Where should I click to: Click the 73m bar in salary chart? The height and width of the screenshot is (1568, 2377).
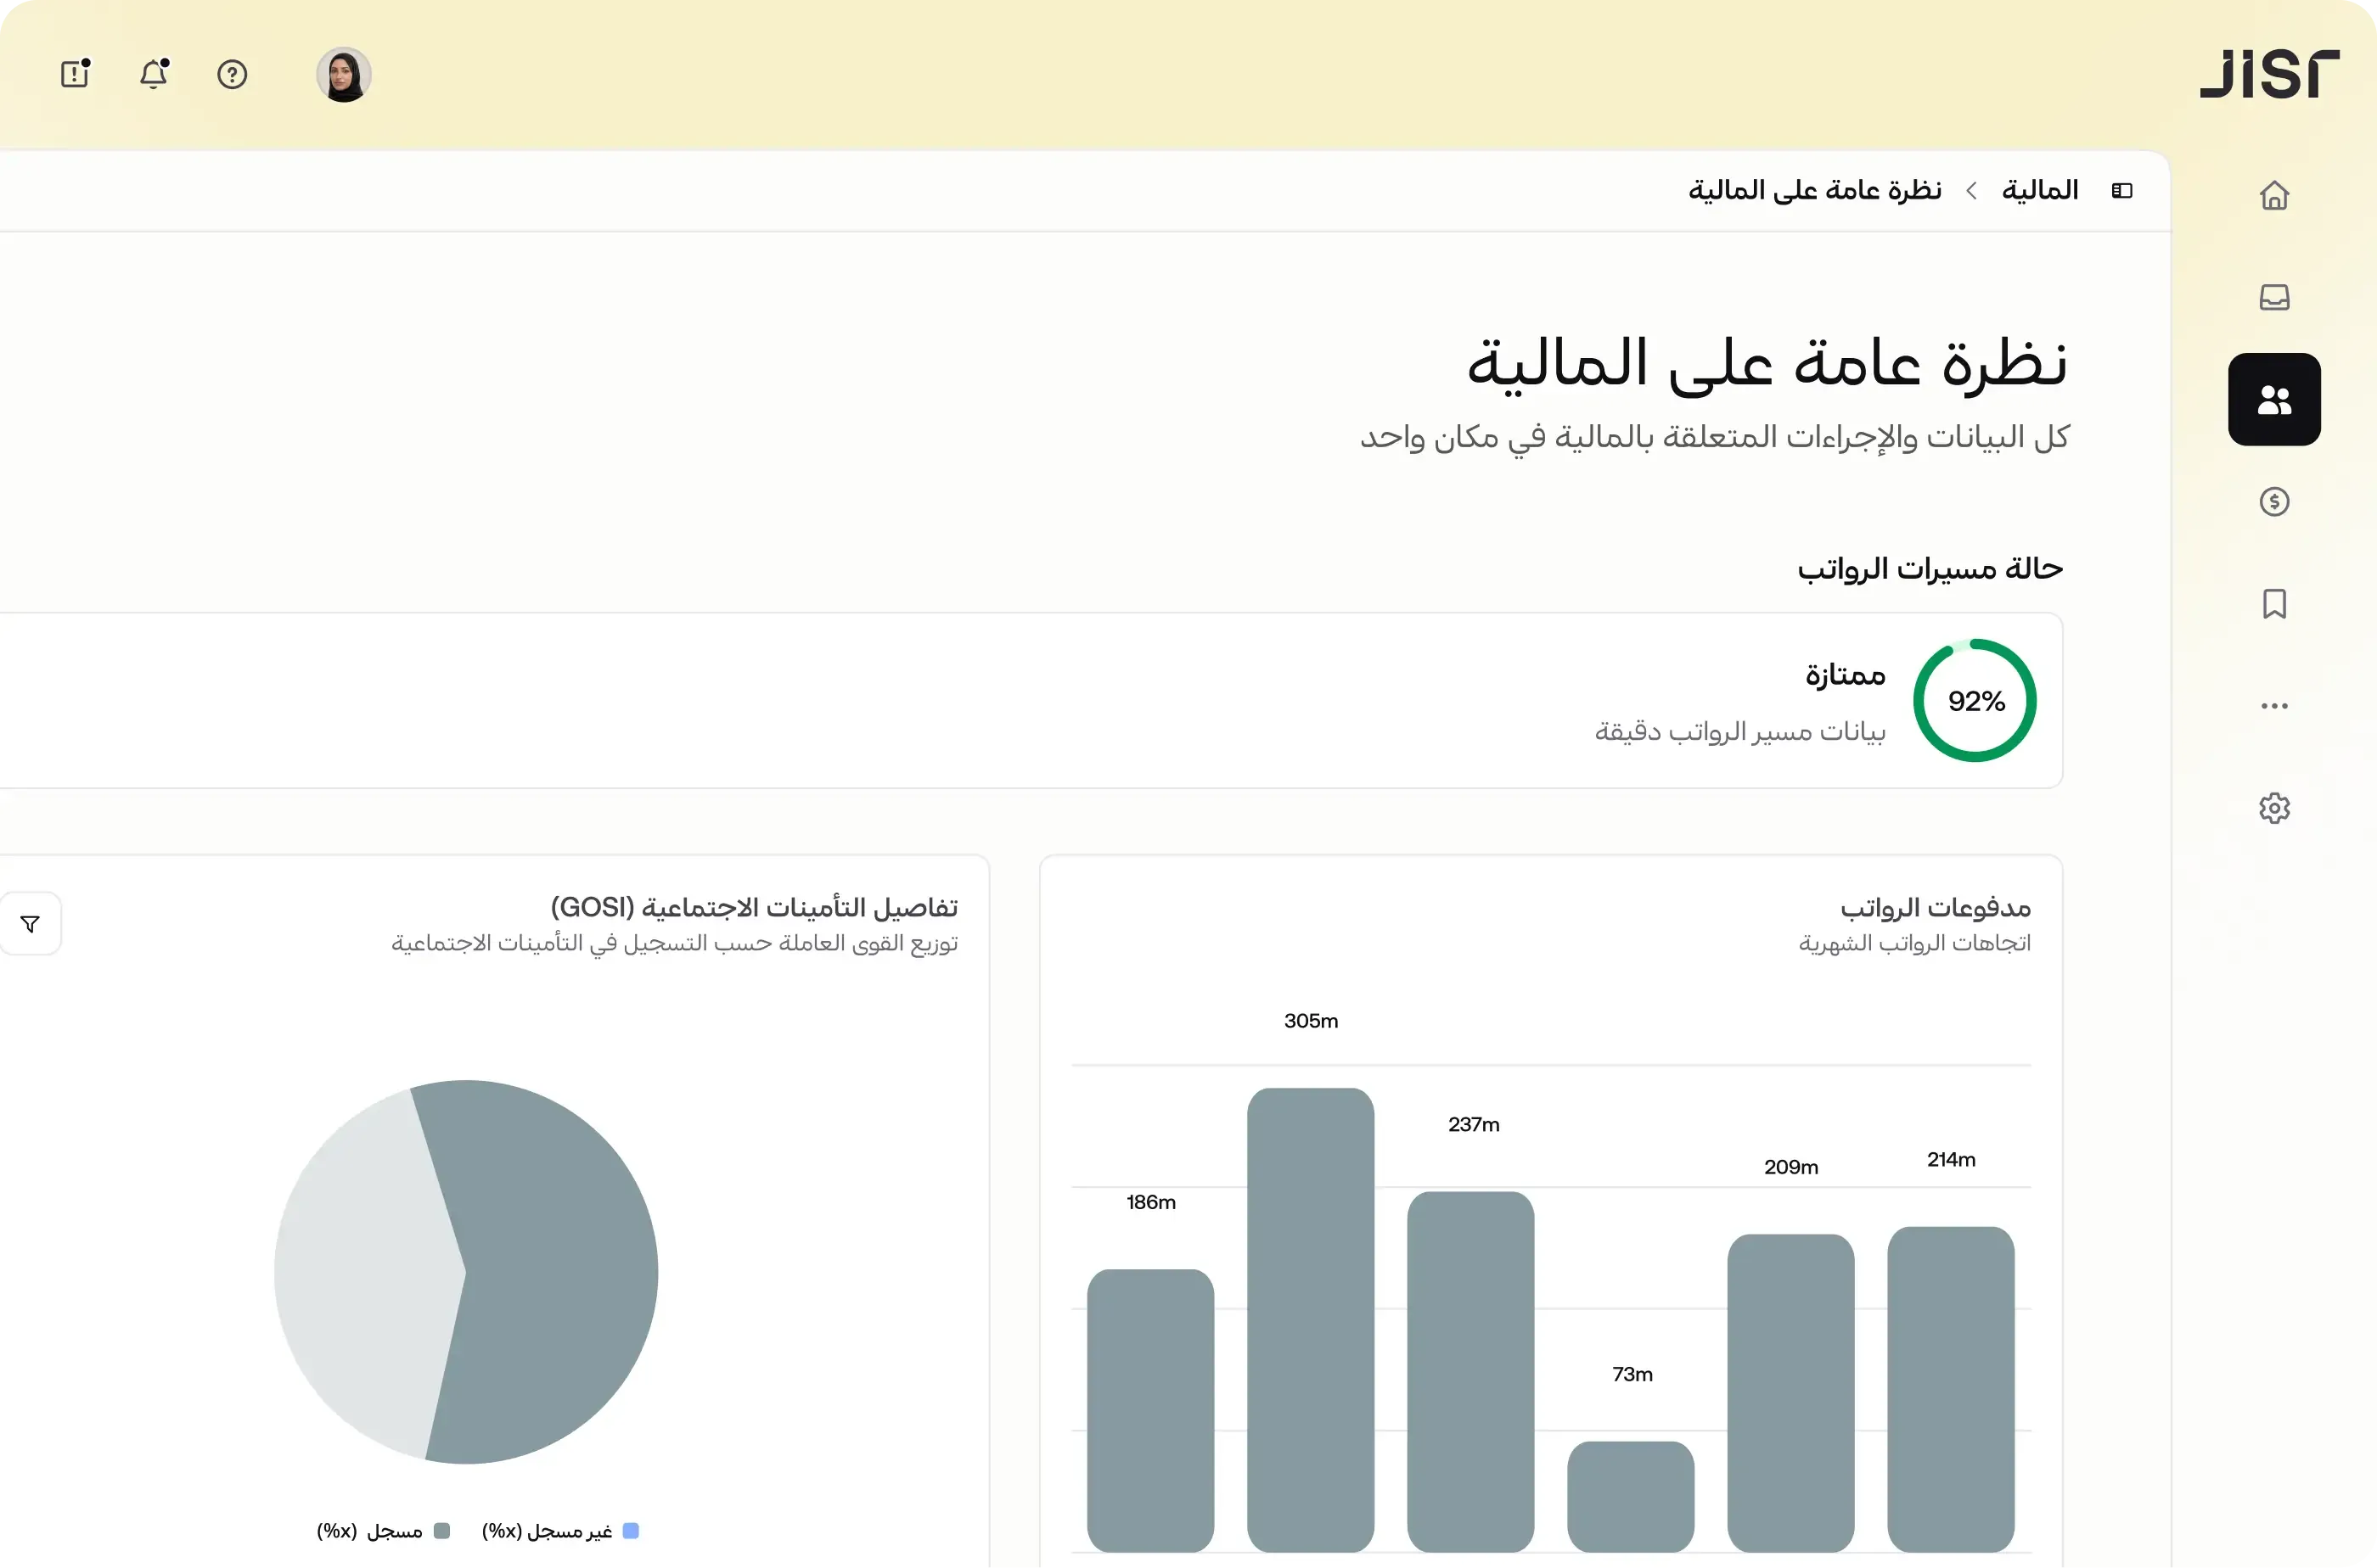pos(1631,1497)
